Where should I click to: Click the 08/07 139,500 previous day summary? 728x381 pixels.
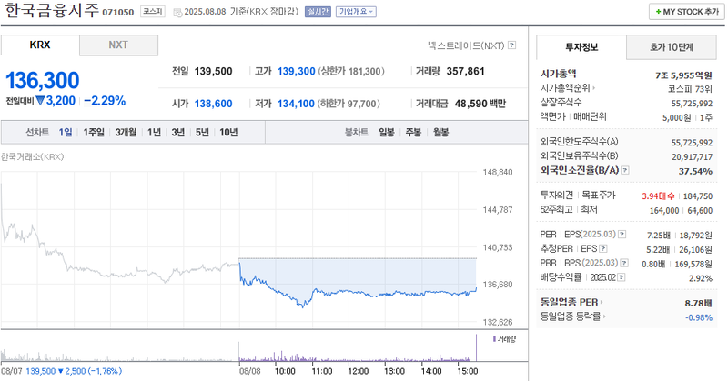[x=61, y=371]
